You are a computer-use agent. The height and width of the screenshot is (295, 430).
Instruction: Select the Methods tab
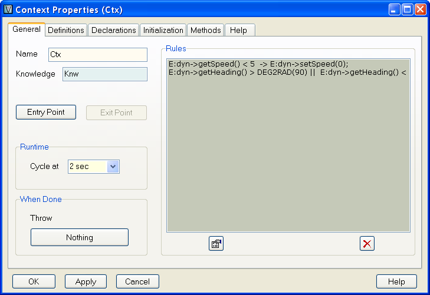pos(206,30)
